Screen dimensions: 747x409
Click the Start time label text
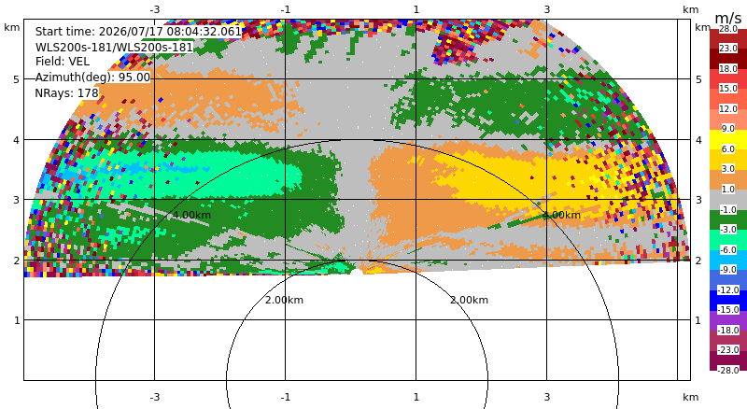[x=138, y=32]
